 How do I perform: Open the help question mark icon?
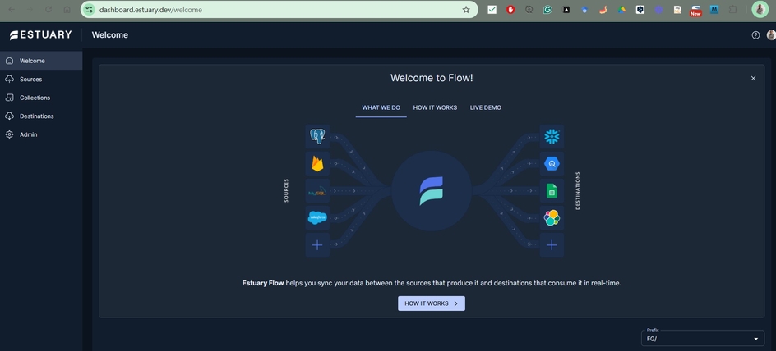755,35
